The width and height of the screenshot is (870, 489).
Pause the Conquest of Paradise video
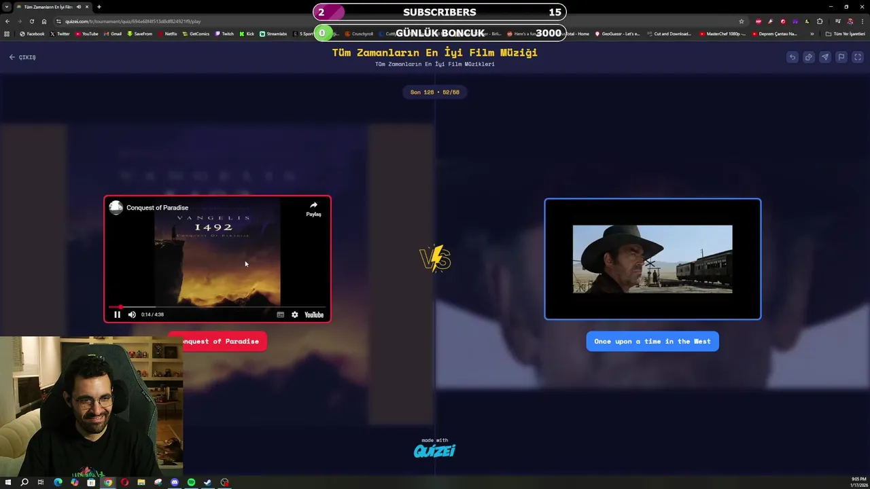[x=117, y=314]
